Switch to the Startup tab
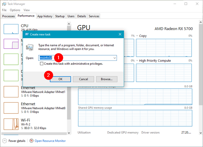The width and height of the screenshot is (203, 147). pos(60,16)
